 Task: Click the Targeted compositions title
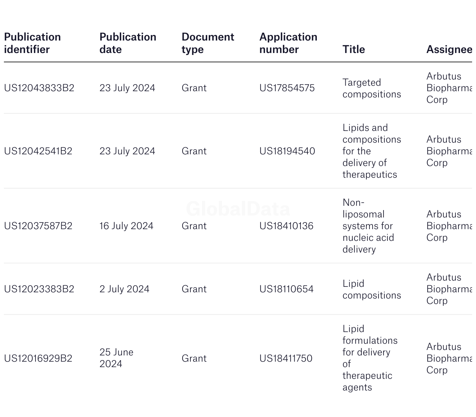point(372,88)
